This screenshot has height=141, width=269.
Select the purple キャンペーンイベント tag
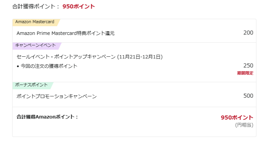pyautogui.click(x=36, y=46)
